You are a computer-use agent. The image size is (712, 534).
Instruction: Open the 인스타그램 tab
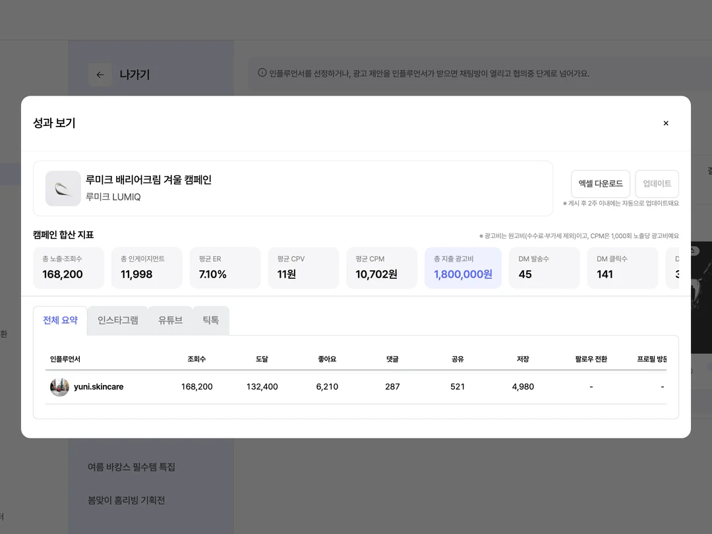[117, 320]
